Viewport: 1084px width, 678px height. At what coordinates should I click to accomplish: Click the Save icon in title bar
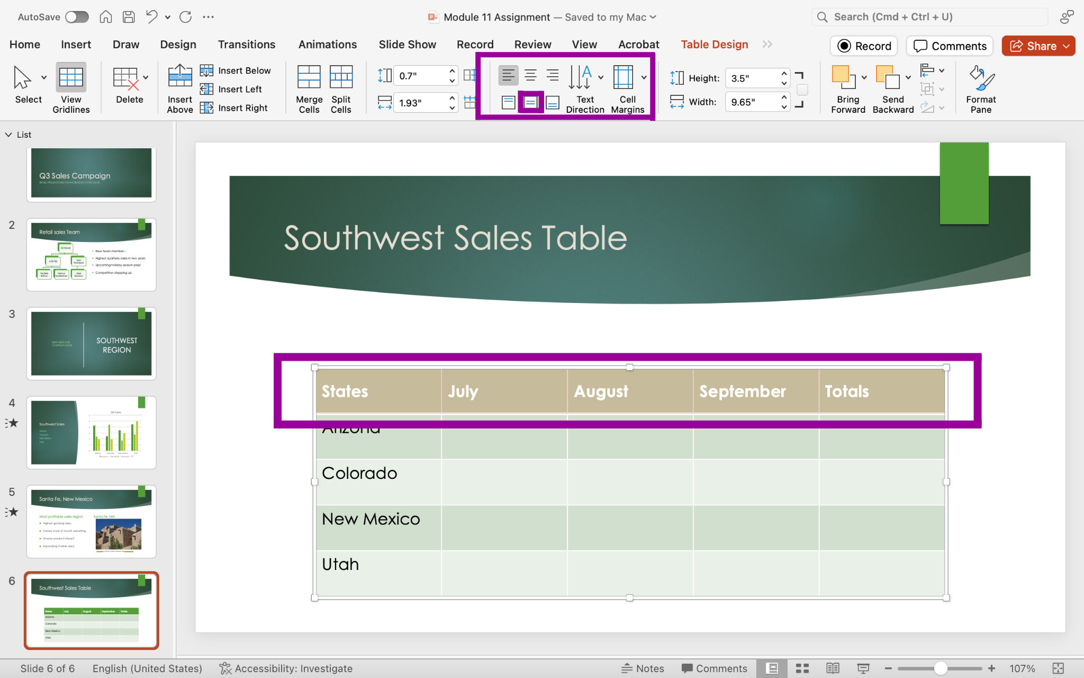[129, 17]
